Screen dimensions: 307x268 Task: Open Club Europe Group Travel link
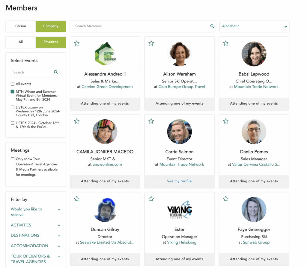181,87
